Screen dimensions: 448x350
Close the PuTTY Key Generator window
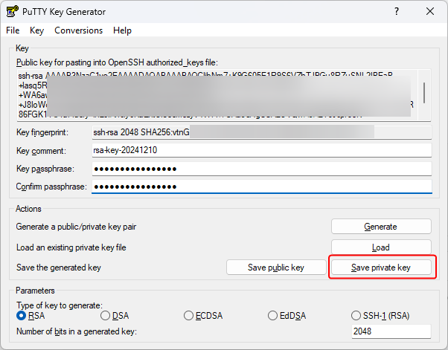click(430, 11)
